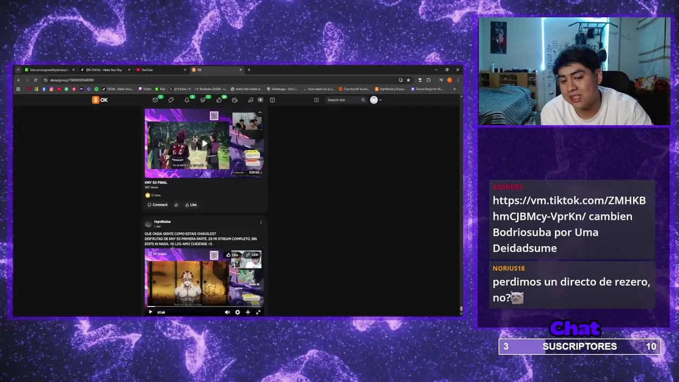Open video player settings gear

tap(237, 312)
